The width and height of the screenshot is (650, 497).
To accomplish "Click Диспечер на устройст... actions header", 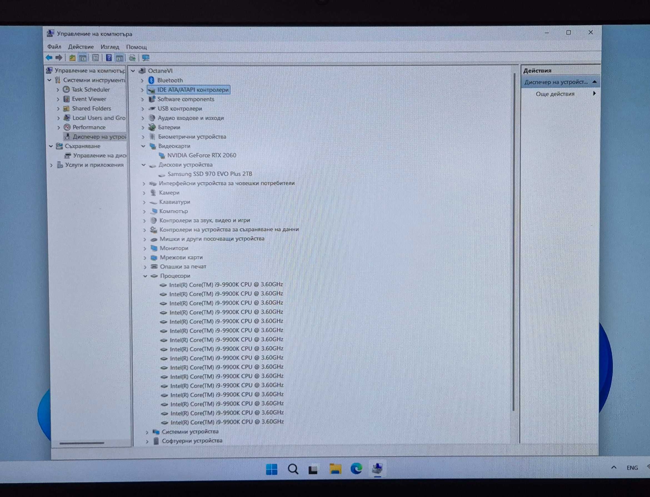I will pyautogui.click(x=560, y=82).
